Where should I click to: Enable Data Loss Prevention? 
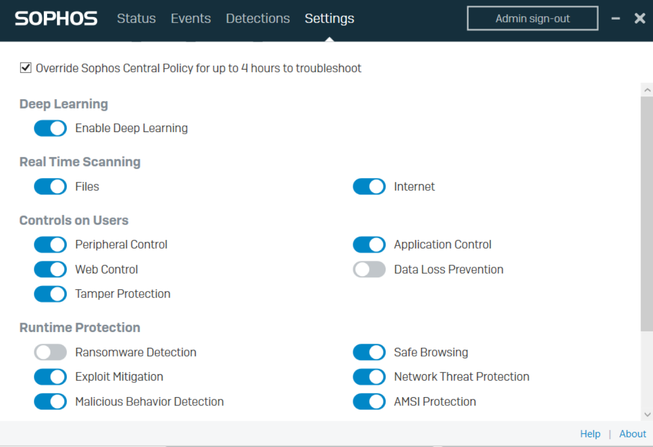pos(369,269)
